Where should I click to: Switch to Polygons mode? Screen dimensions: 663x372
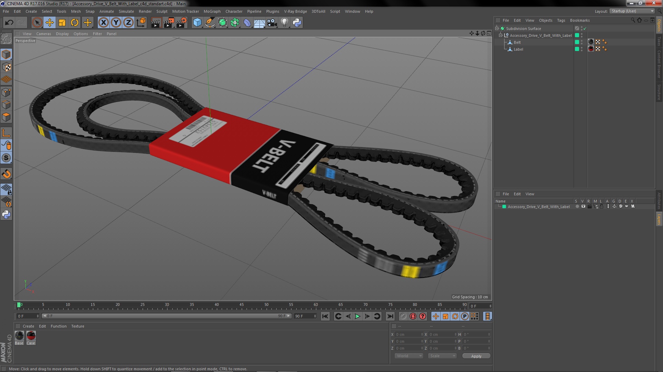click(6, 117)
